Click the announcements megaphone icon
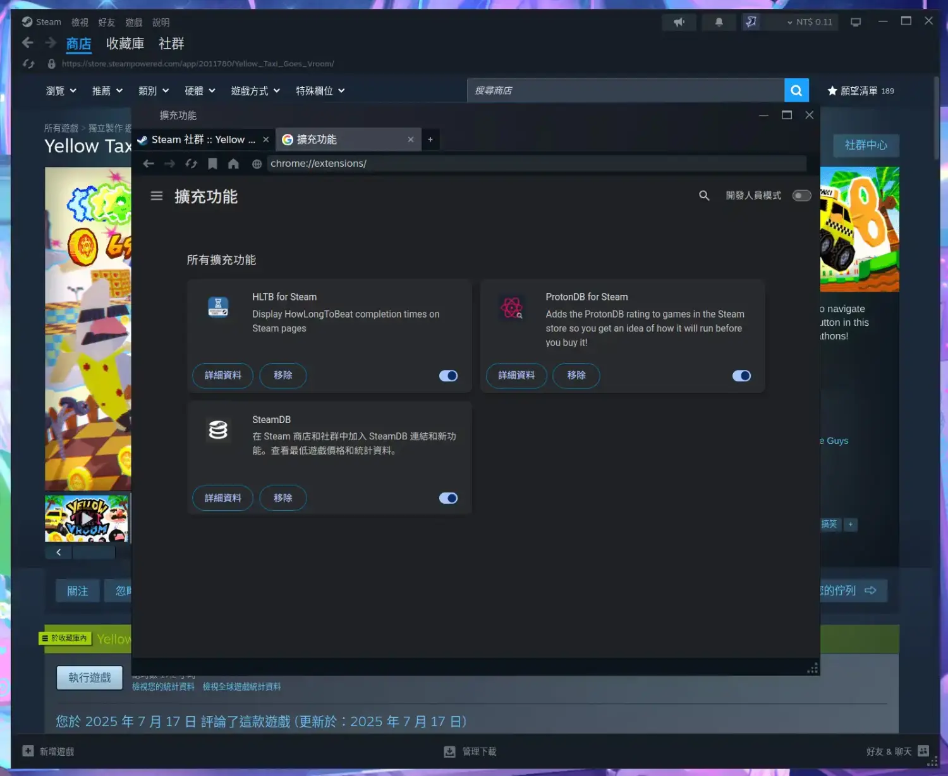Image resolution: width=948 pixels, height=776 pixels. tap(679, 22)
